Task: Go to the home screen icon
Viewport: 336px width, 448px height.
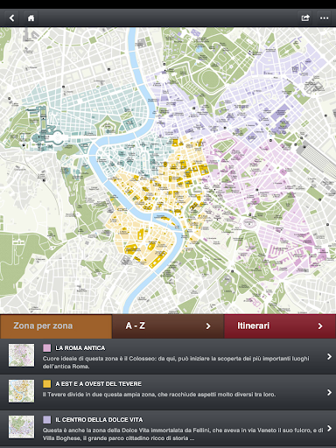Action: pyautogui.click(x=31, y=18)
